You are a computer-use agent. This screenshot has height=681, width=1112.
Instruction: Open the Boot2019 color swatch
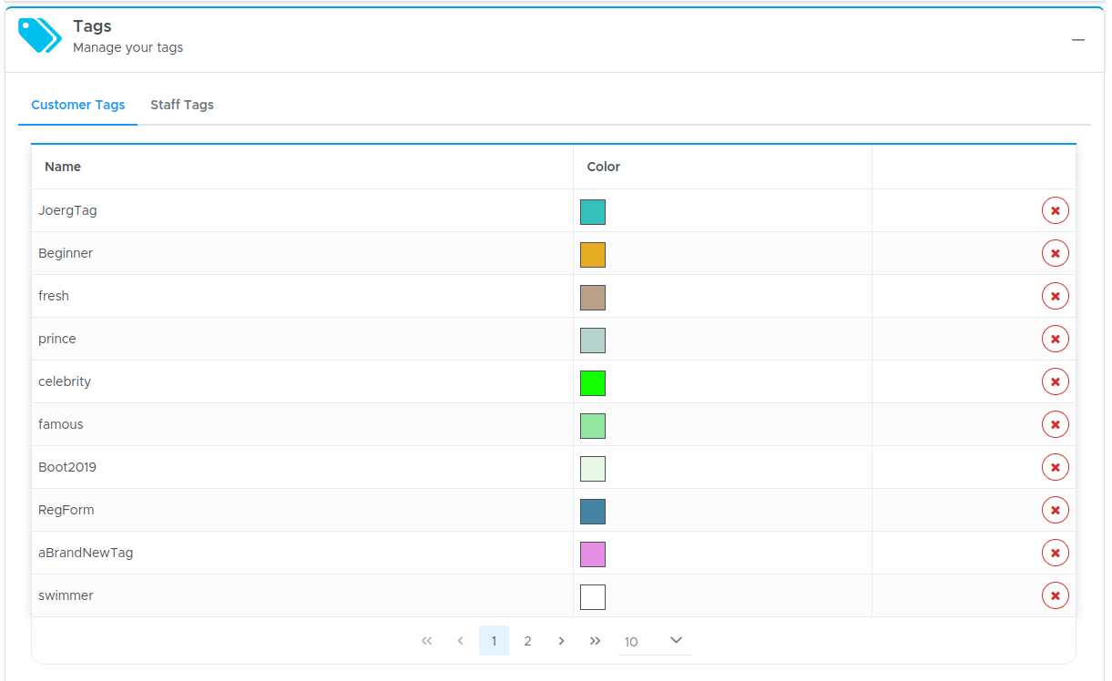(x=593, y=469)
